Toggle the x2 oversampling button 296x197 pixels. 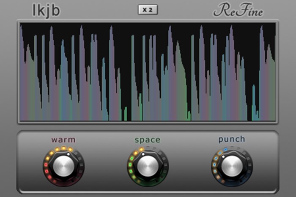click(148, 10)
